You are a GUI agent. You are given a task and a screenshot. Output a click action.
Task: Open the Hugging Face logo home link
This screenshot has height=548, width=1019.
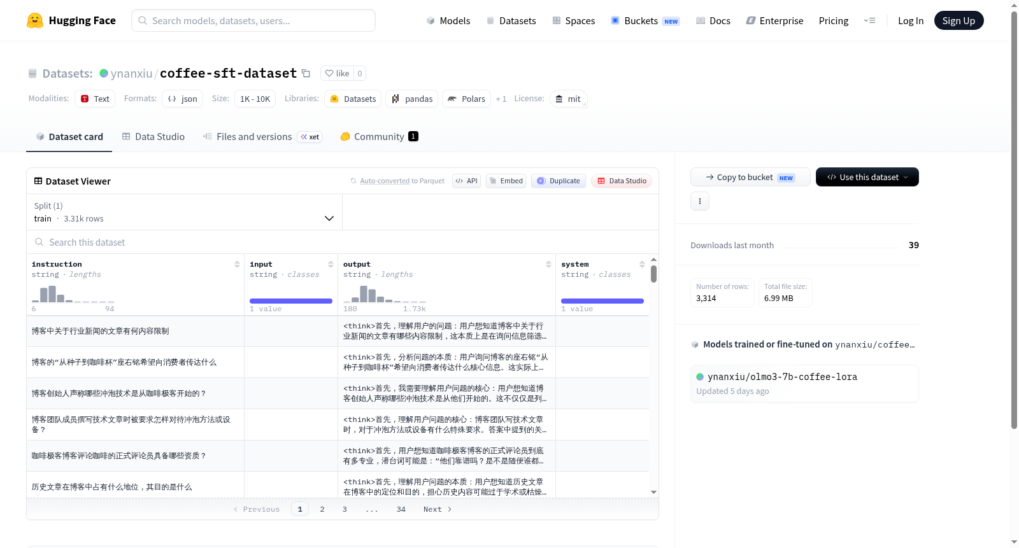[x=71, y=20]
